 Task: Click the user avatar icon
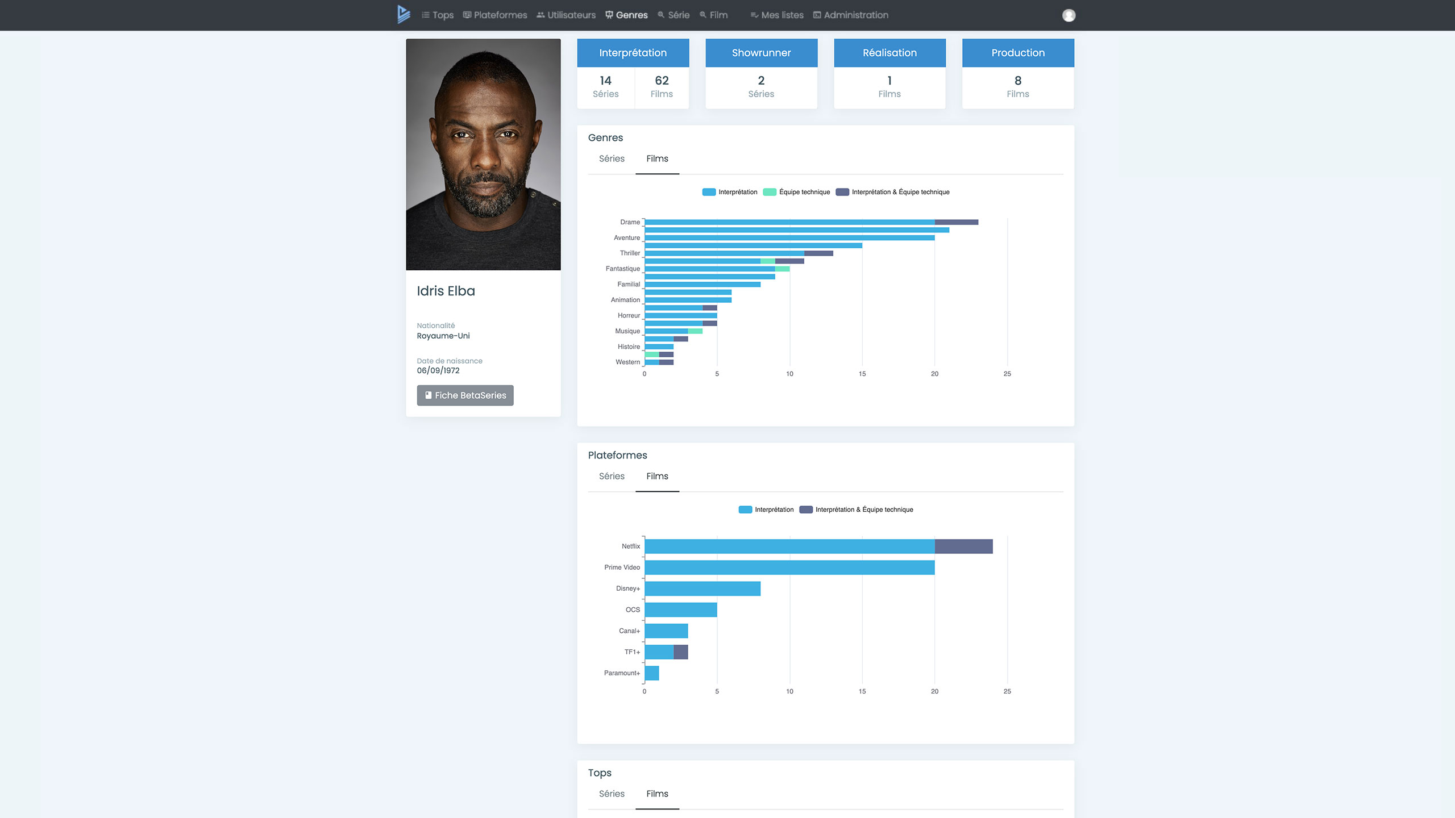coord(1069,15)
